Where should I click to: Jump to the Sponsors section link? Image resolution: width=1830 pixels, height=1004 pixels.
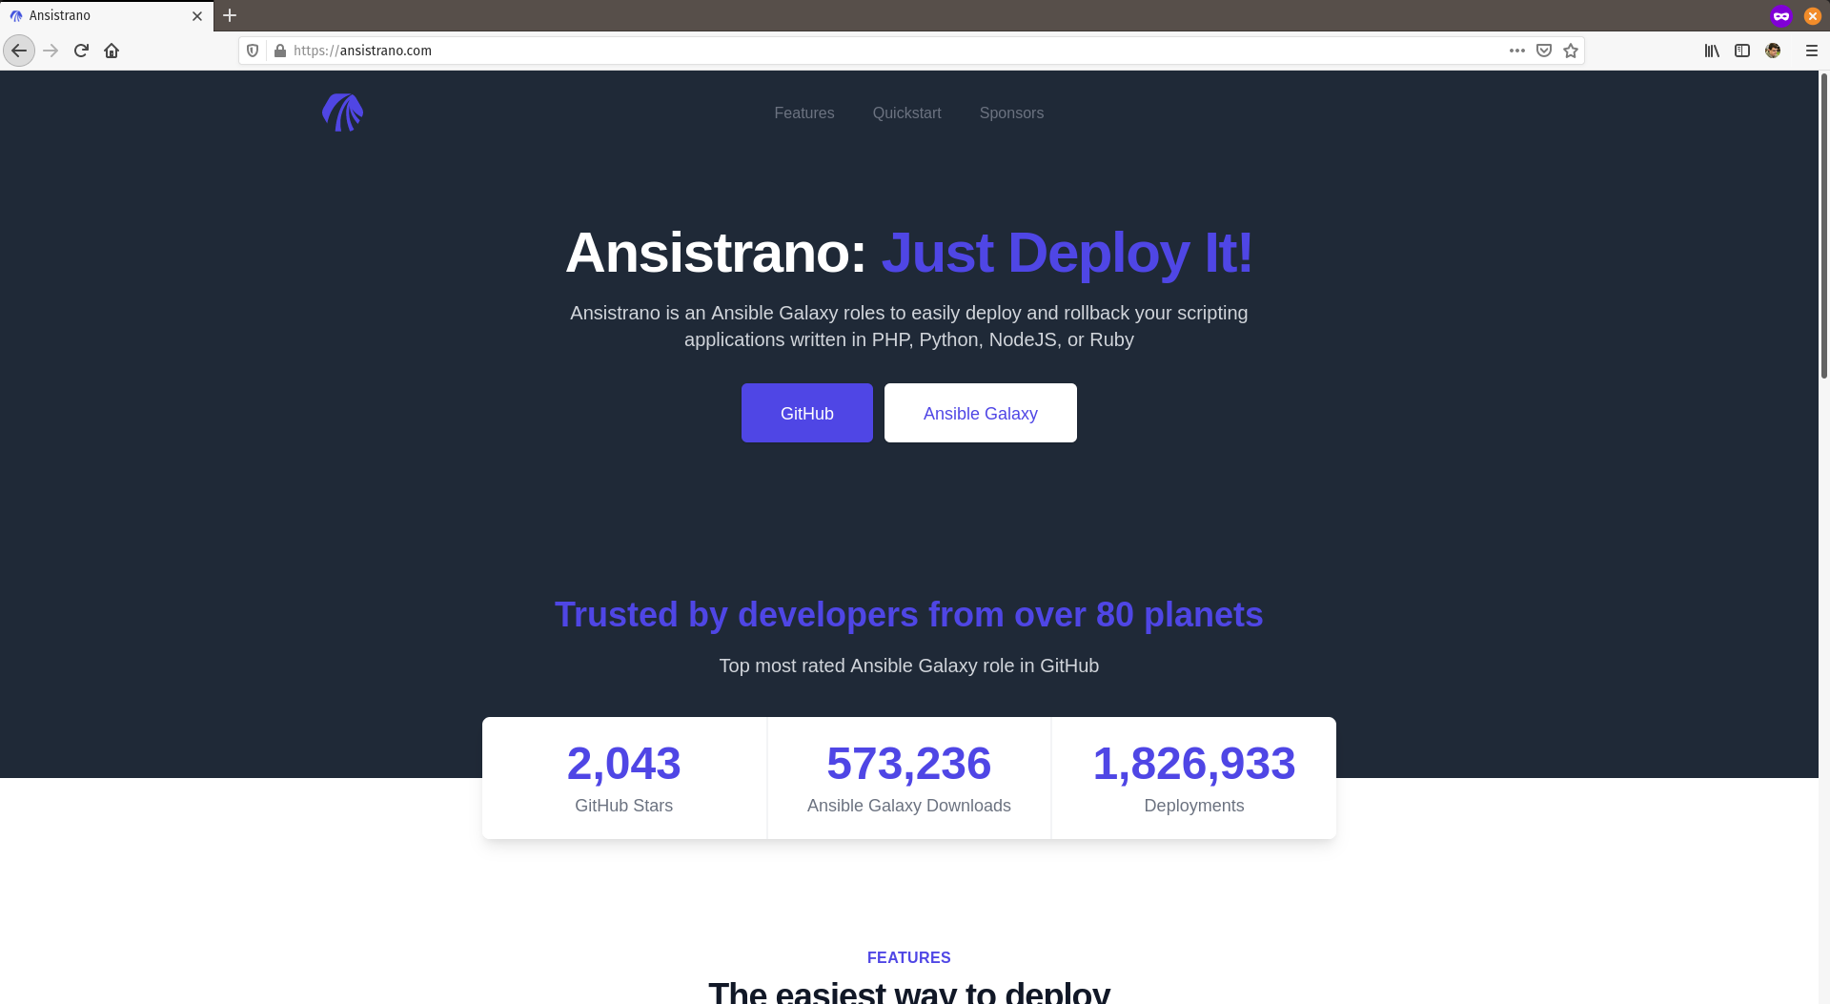pyautogui.click(x=1011, y=113)
